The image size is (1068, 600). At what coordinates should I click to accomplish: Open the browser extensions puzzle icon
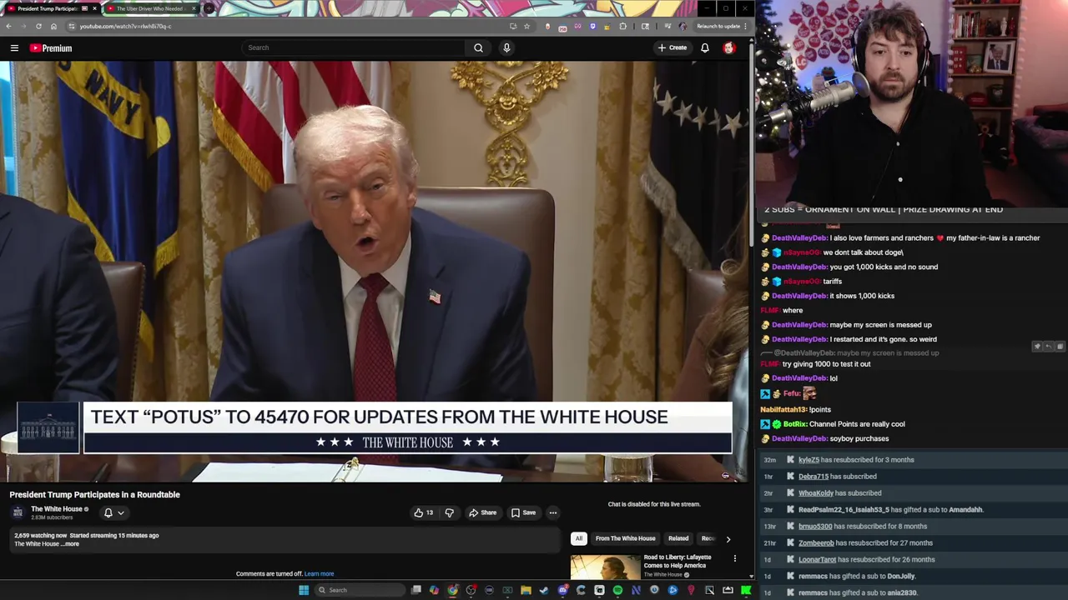(x=622, y=26)
